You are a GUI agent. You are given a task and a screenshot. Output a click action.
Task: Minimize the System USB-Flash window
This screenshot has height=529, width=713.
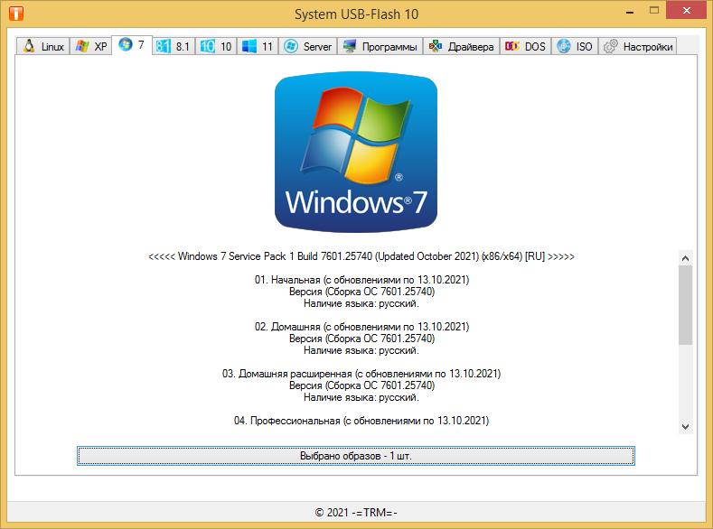click(630, 13)
